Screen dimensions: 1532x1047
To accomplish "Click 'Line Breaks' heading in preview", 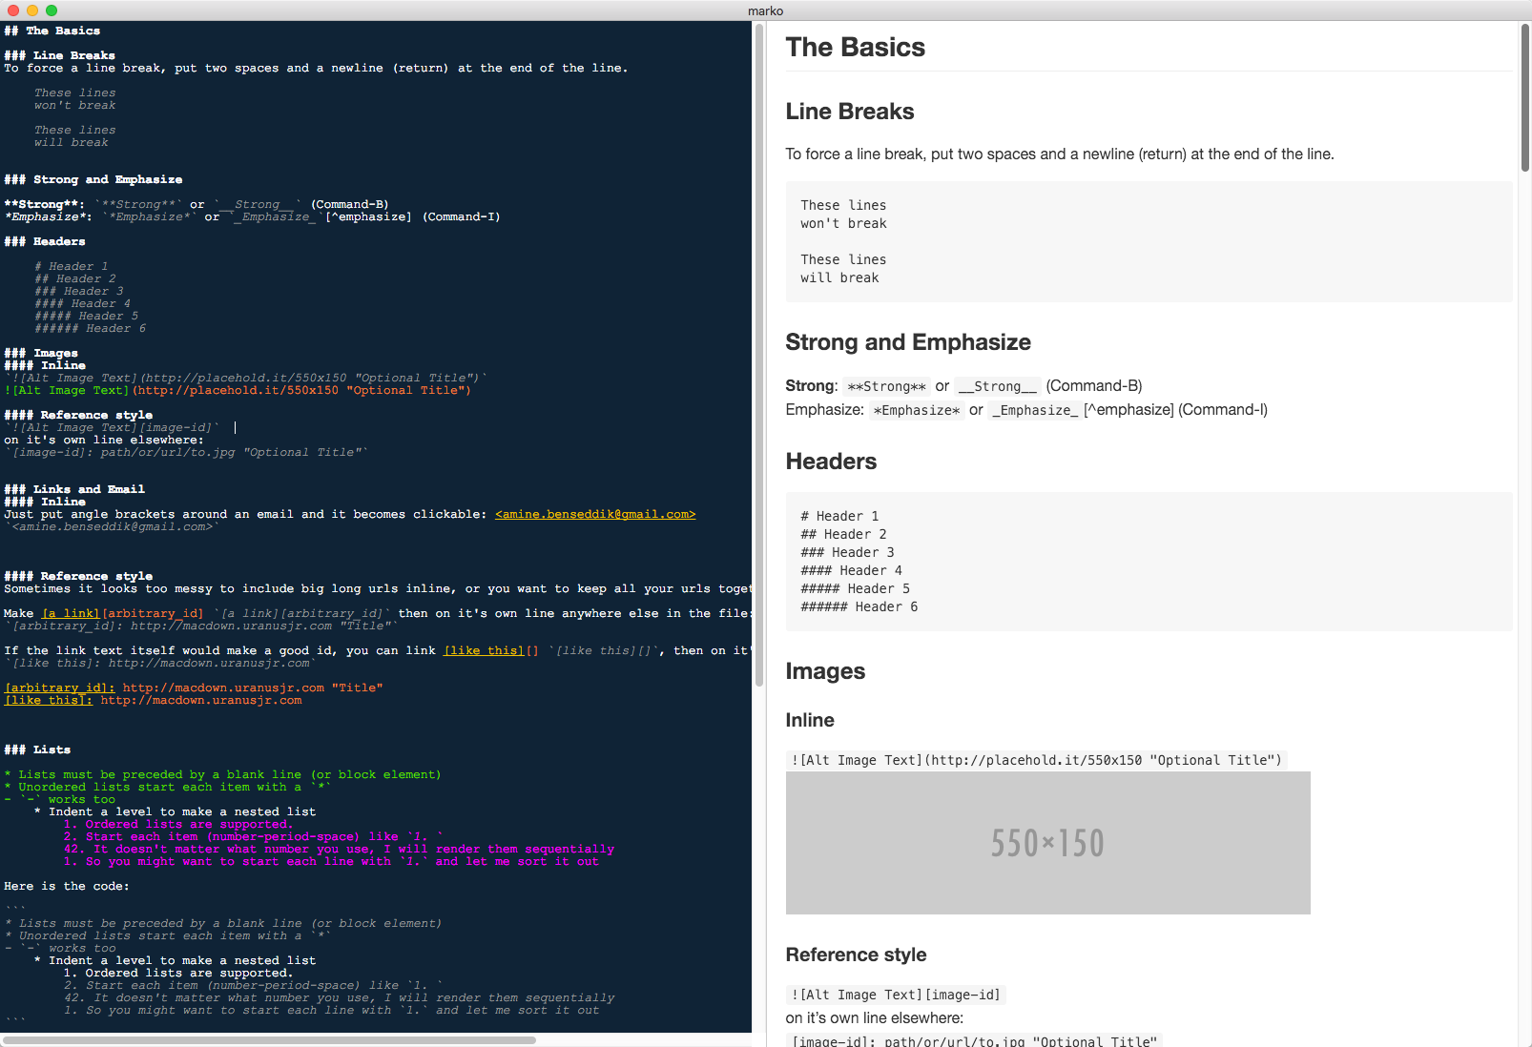I will [x=849, y=112].
